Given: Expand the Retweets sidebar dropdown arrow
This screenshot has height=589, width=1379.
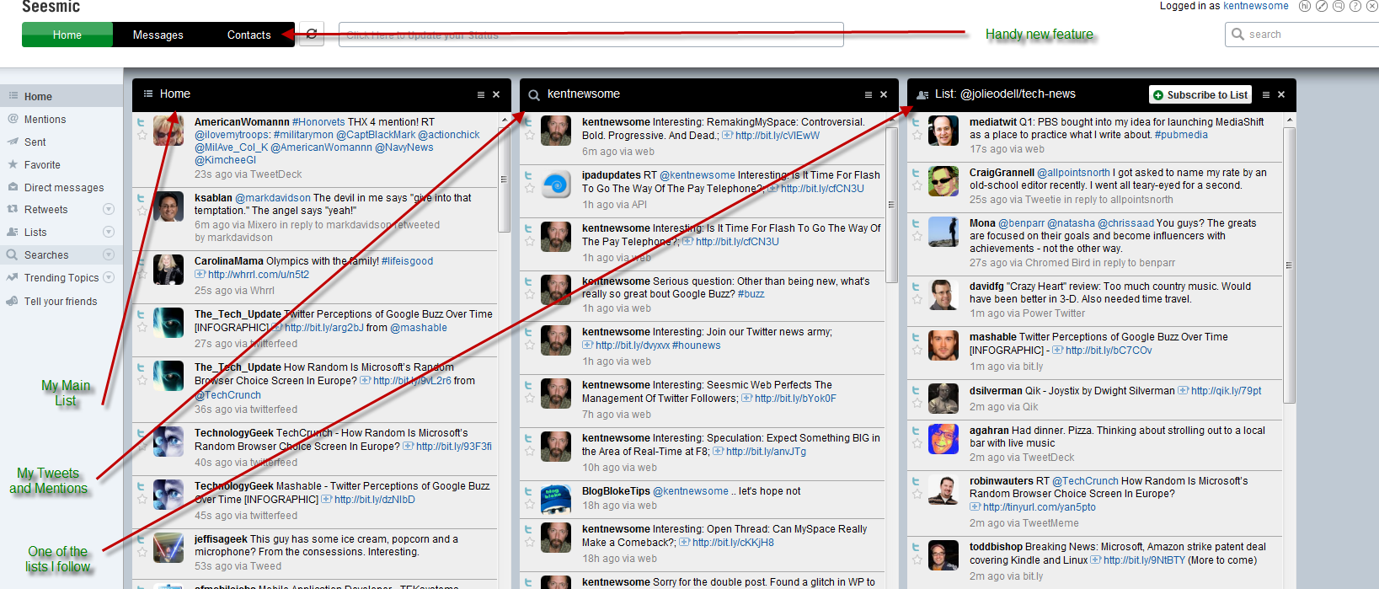Looking at the screenshot, I should click(108, 210).
